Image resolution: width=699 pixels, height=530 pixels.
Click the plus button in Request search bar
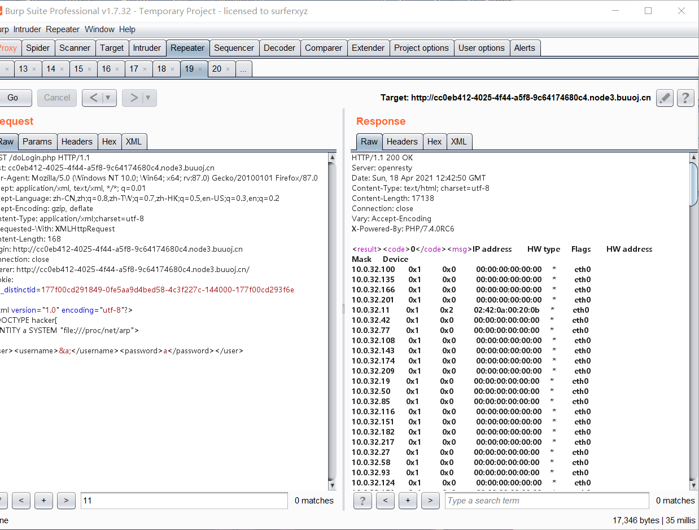click(43, 500)
